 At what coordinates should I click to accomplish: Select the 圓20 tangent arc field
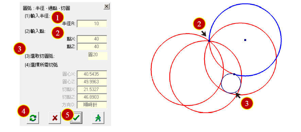98,56
